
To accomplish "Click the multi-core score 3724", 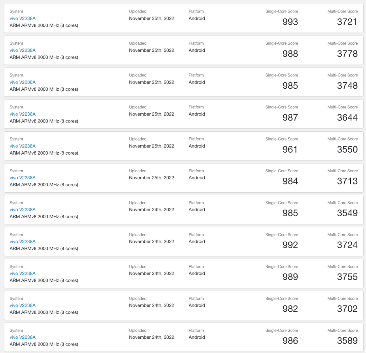I will tap(347, 245).
